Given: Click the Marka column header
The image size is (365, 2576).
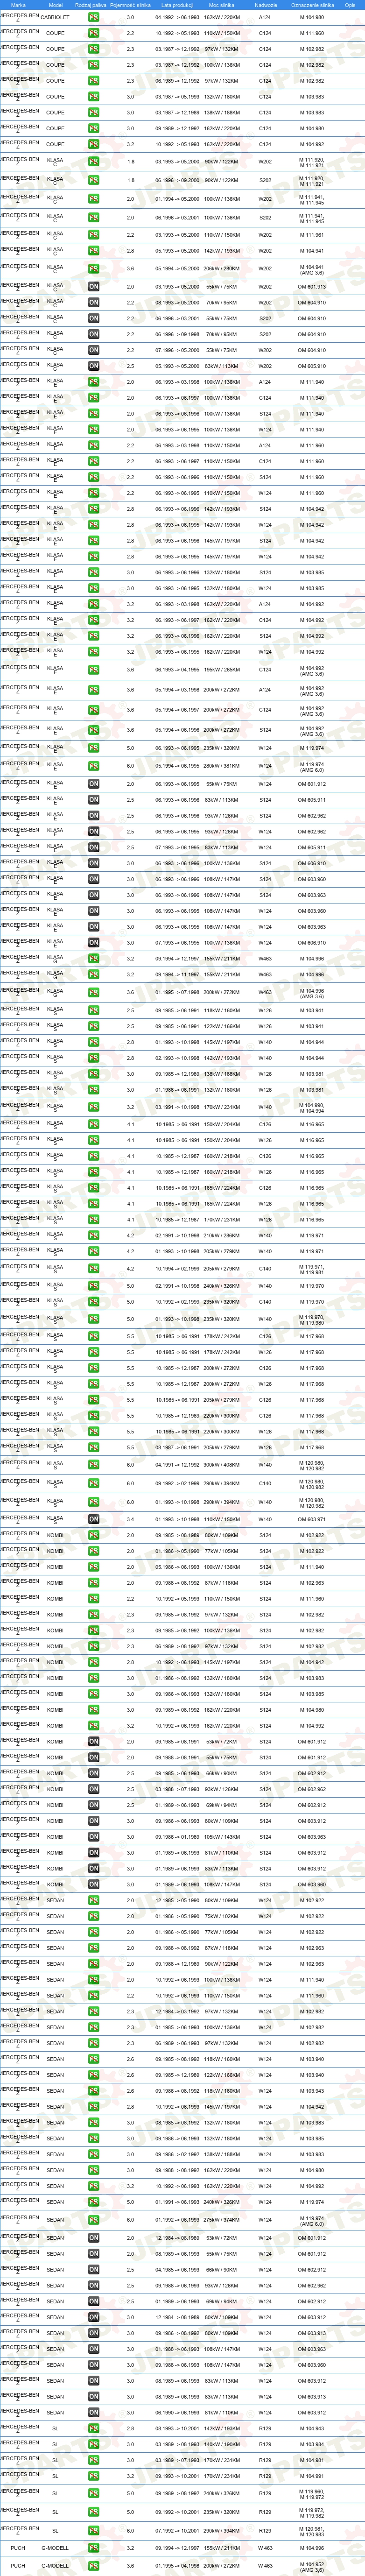Looking at the screenshot, I should [x=19, y=5].
